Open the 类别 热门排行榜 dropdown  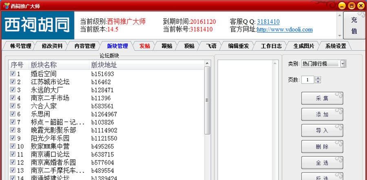pyautogui.click(x=343, y=64)
